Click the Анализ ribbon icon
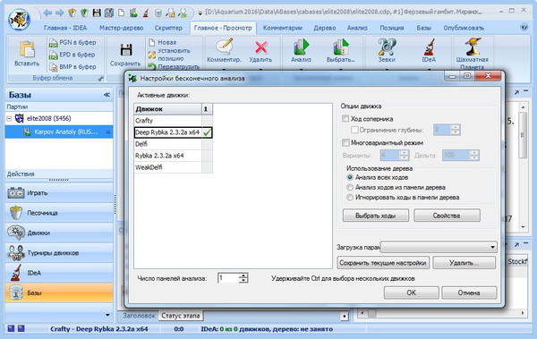This screenshot has width=537, height=339. (x=301, y=47)
